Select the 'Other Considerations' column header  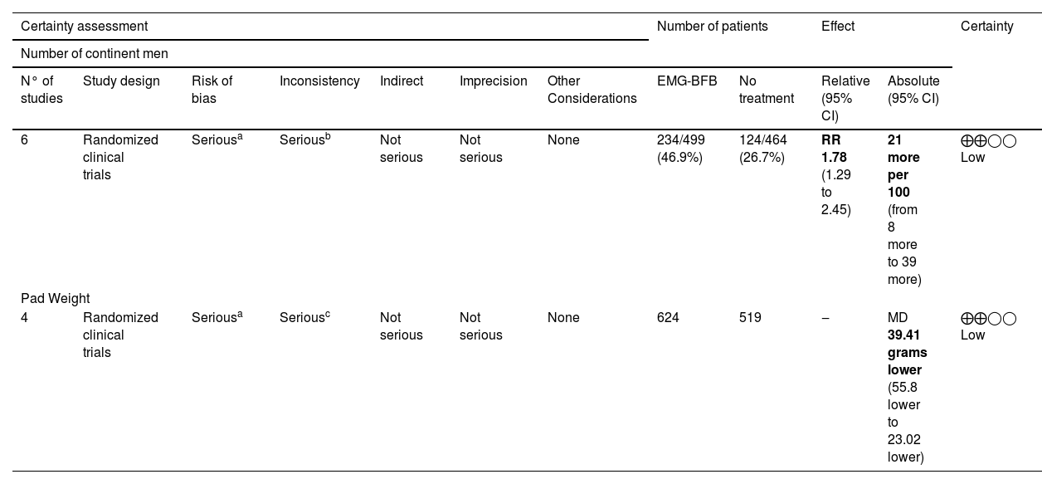(592, 90)
